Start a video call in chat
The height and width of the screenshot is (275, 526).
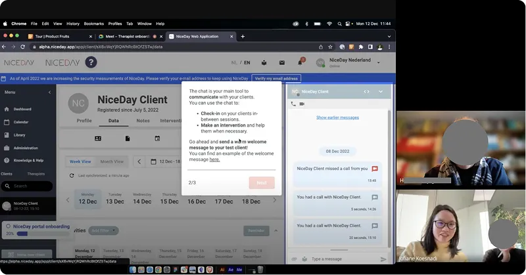click(302, 104)
